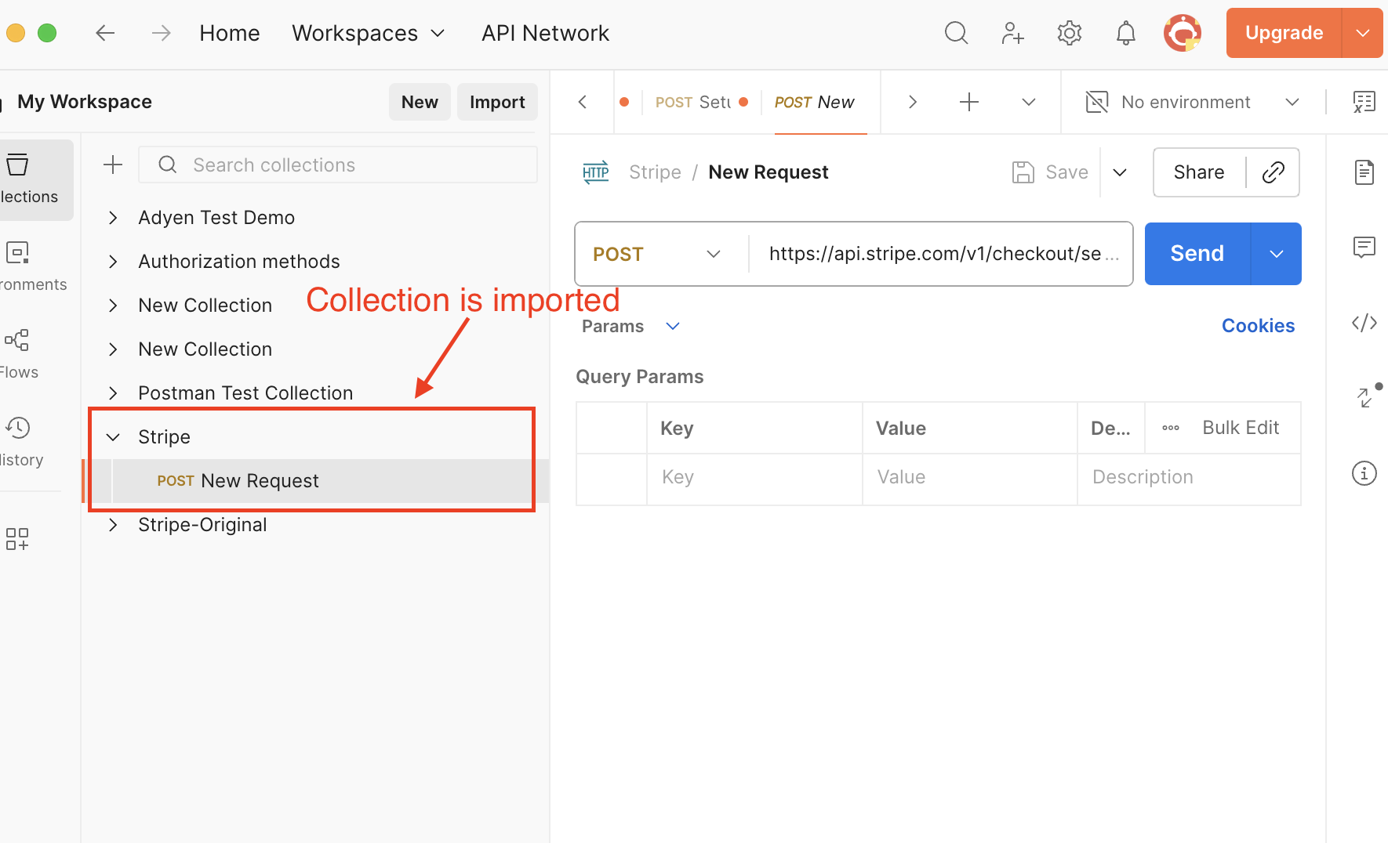Open the API Network menu
The height and width of the screenshot is (843, 1388).
pos(545,33)
